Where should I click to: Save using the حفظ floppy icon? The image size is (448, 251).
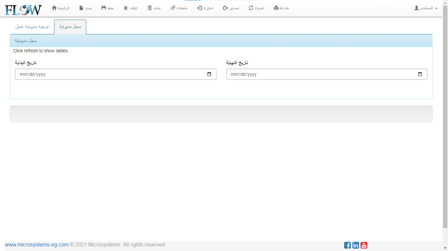108,8
